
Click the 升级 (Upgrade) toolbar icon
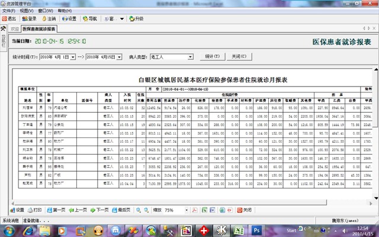coord(135,18)
